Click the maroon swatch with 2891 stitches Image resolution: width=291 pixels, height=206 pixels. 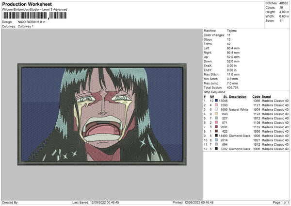tap(216, 127)
